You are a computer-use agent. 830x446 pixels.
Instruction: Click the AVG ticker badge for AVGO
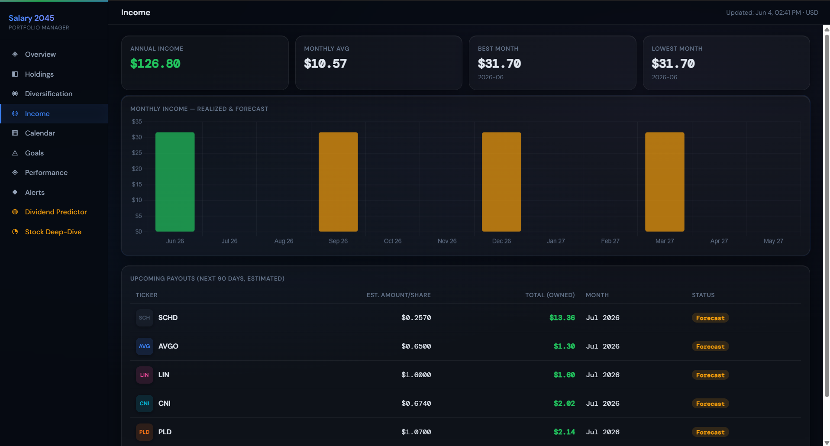[x=145, y=346]
